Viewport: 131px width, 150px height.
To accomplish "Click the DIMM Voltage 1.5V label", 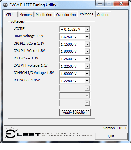I will pos(28,36).
